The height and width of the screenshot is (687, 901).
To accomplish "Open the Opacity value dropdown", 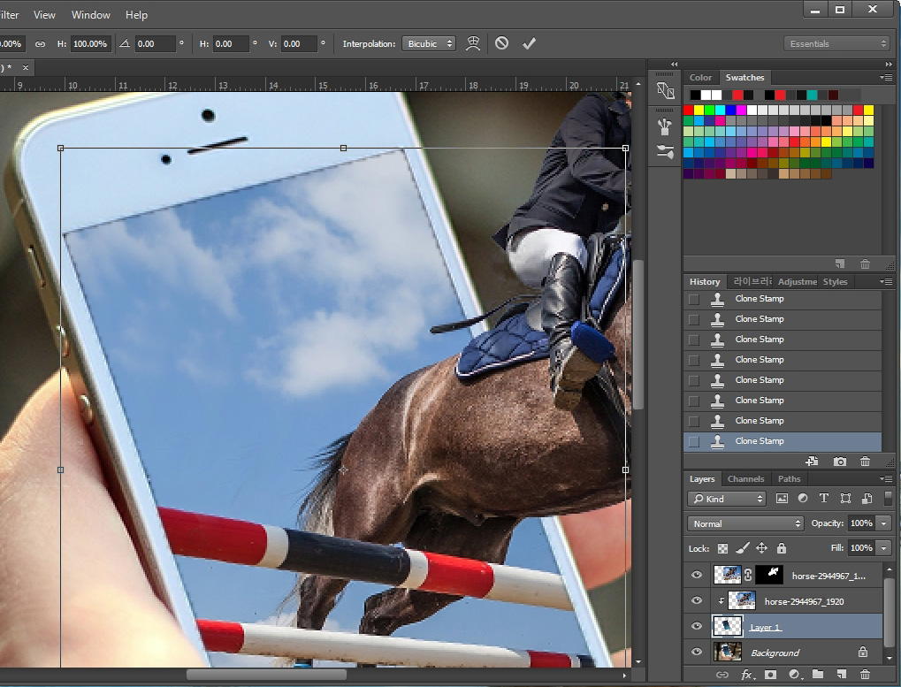I will pyautogui.click(x=883, y=523).
